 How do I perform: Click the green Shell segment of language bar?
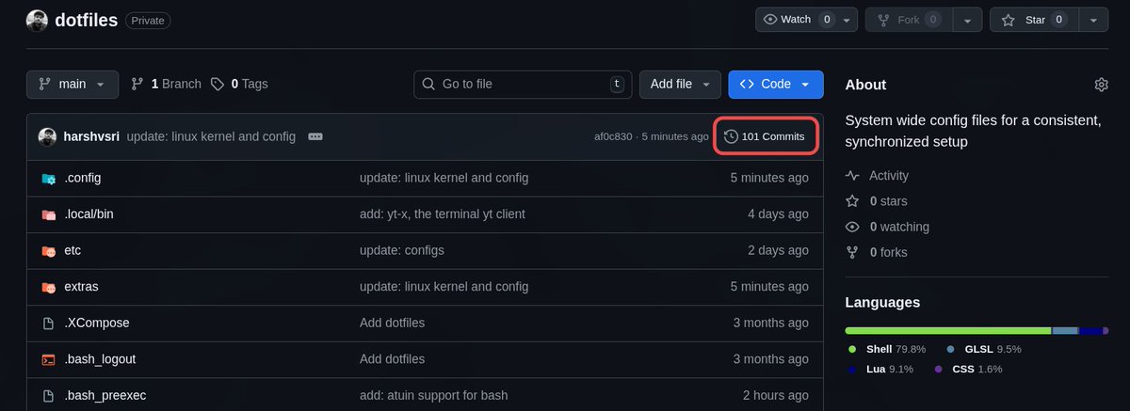pyautogui.click(x=948, y=331)
